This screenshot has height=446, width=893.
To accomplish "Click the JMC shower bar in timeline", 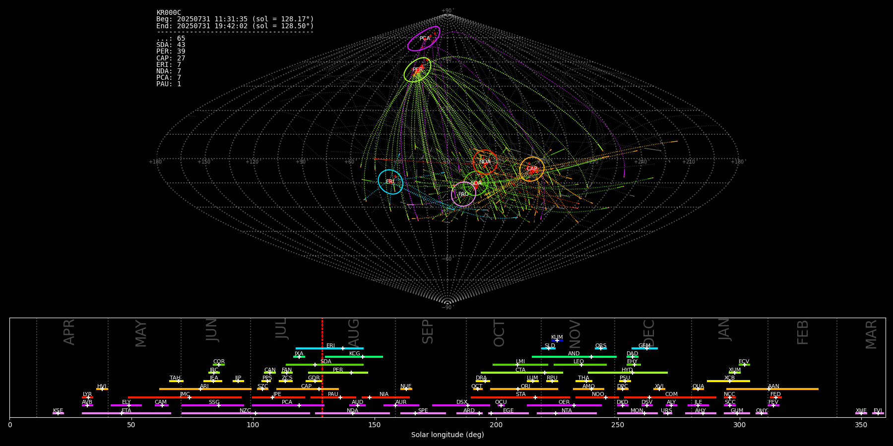I will [x=185, y=397].
